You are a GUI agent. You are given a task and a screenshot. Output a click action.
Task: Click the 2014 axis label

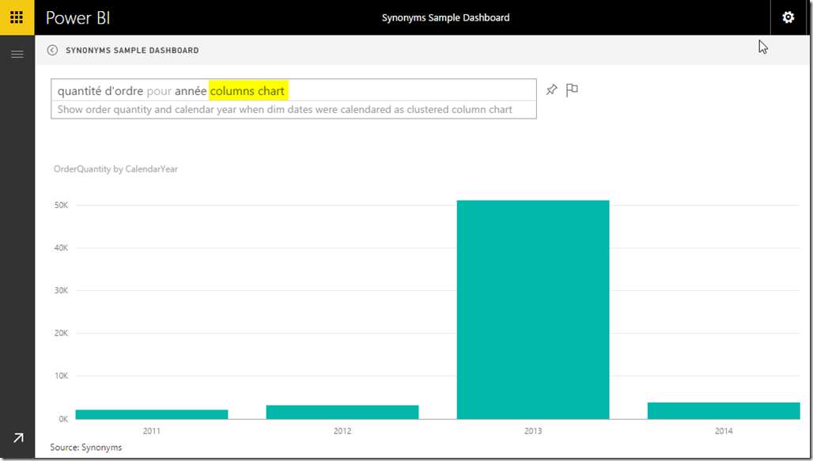pyautogui.click(x=724, y=431)
